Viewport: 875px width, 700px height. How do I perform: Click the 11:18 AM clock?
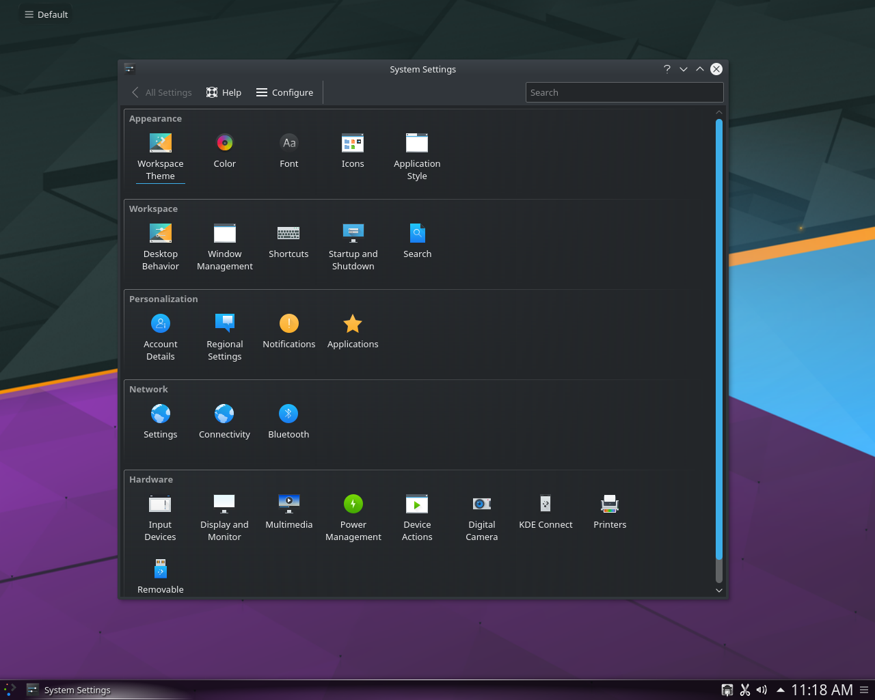coord(822,690)
